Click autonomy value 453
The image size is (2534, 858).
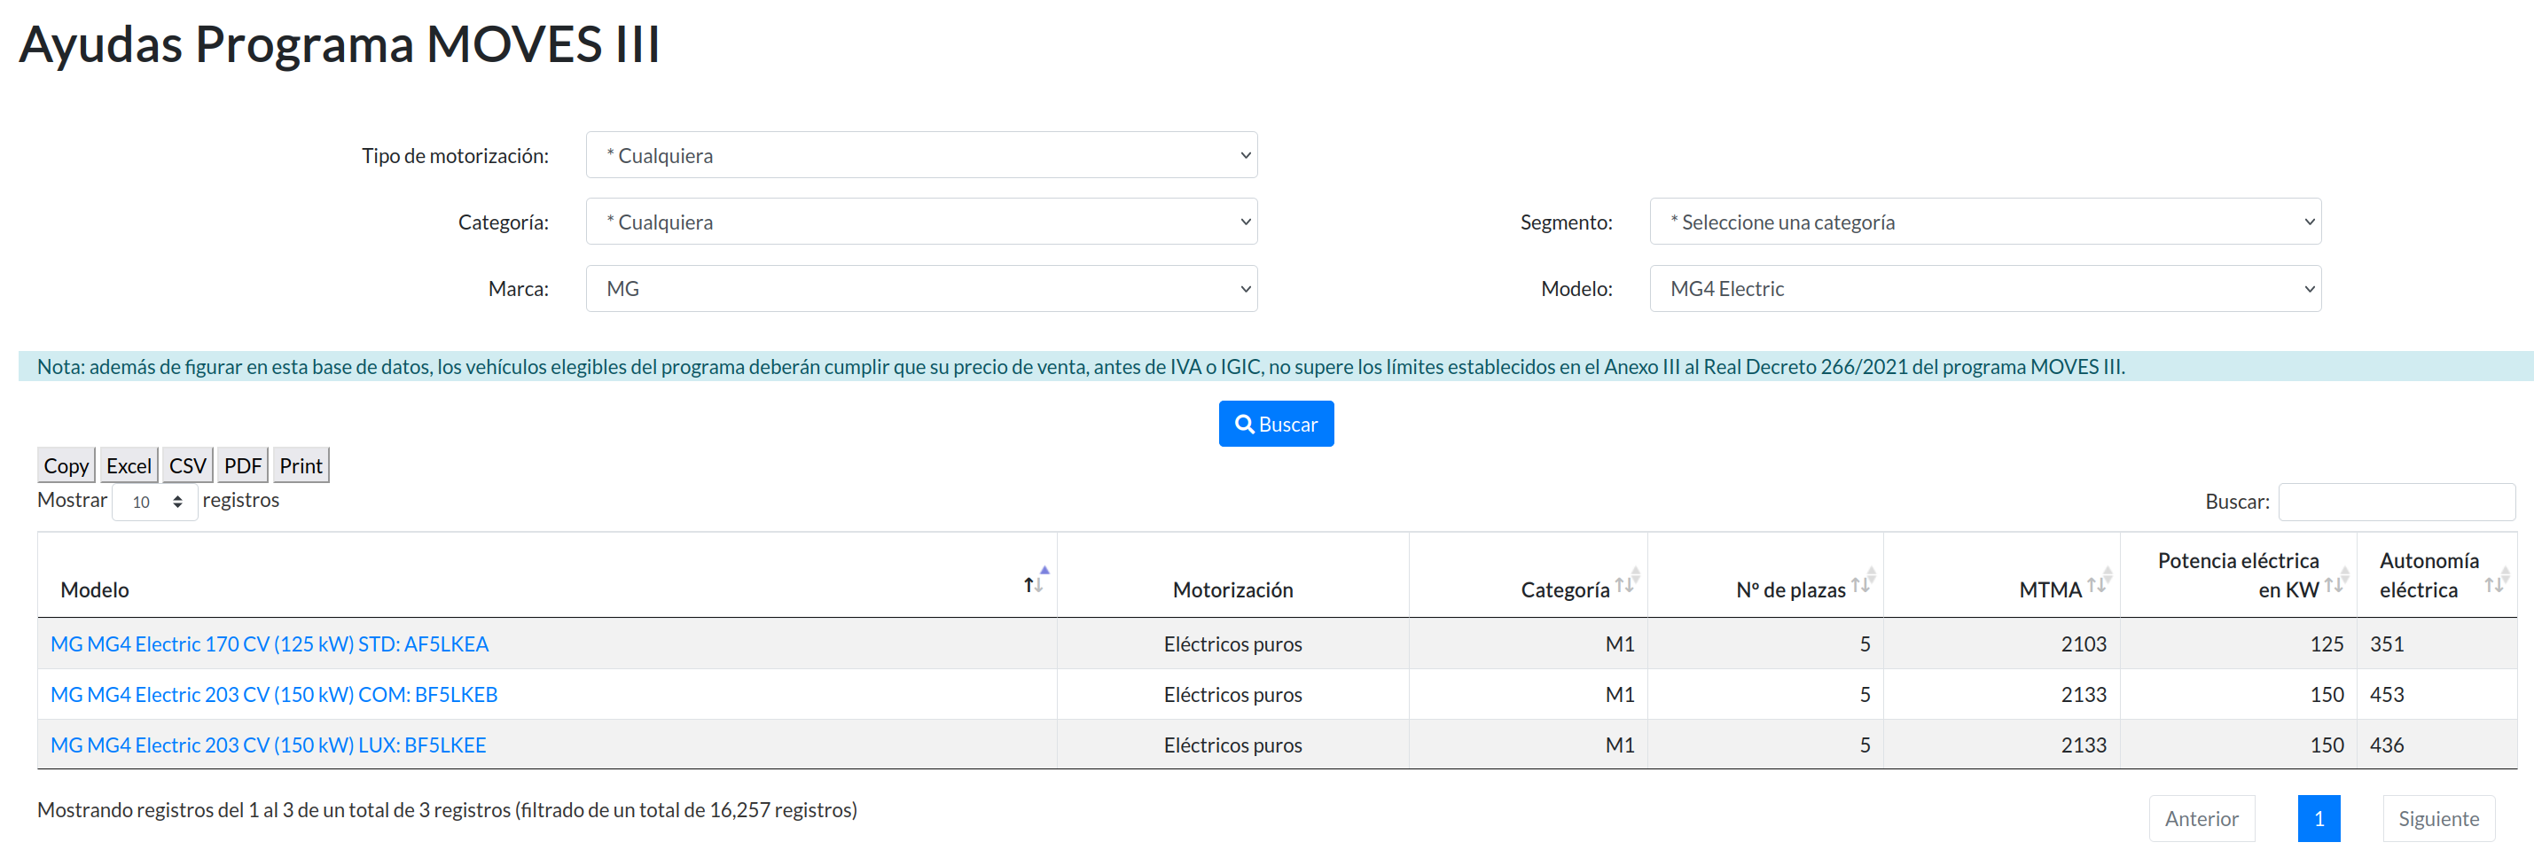[x=2387, y=695]
